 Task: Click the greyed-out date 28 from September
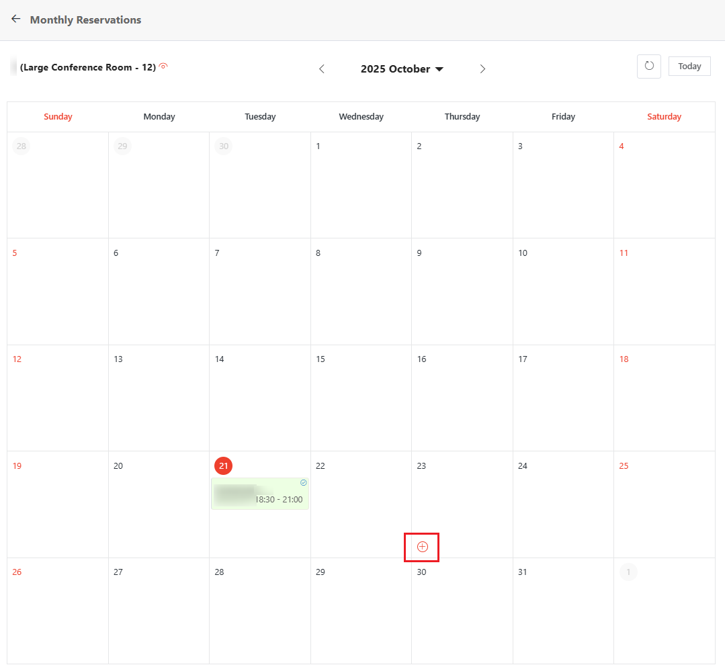[21, 146]
